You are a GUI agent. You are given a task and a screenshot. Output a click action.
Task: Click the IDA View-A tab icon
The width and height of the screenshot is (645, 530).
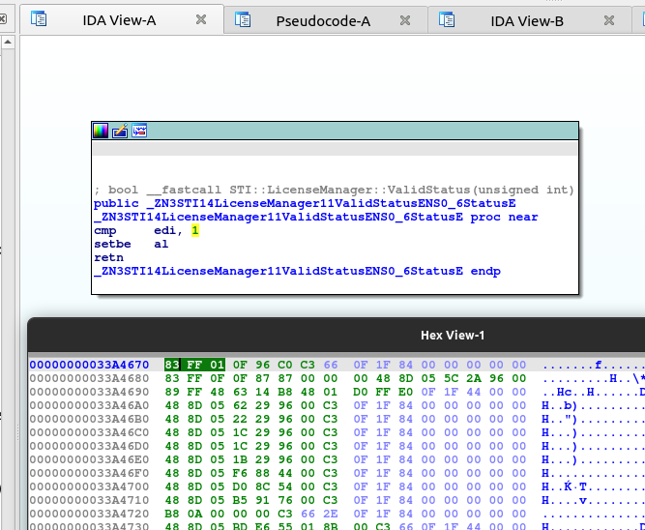pyautogui.click(x=39, y=19)
